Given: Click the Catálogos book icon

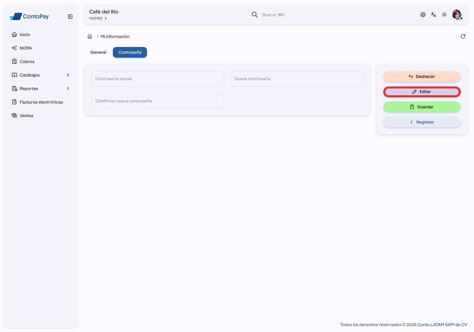Looking at the screenshot, I should (14, 75).
